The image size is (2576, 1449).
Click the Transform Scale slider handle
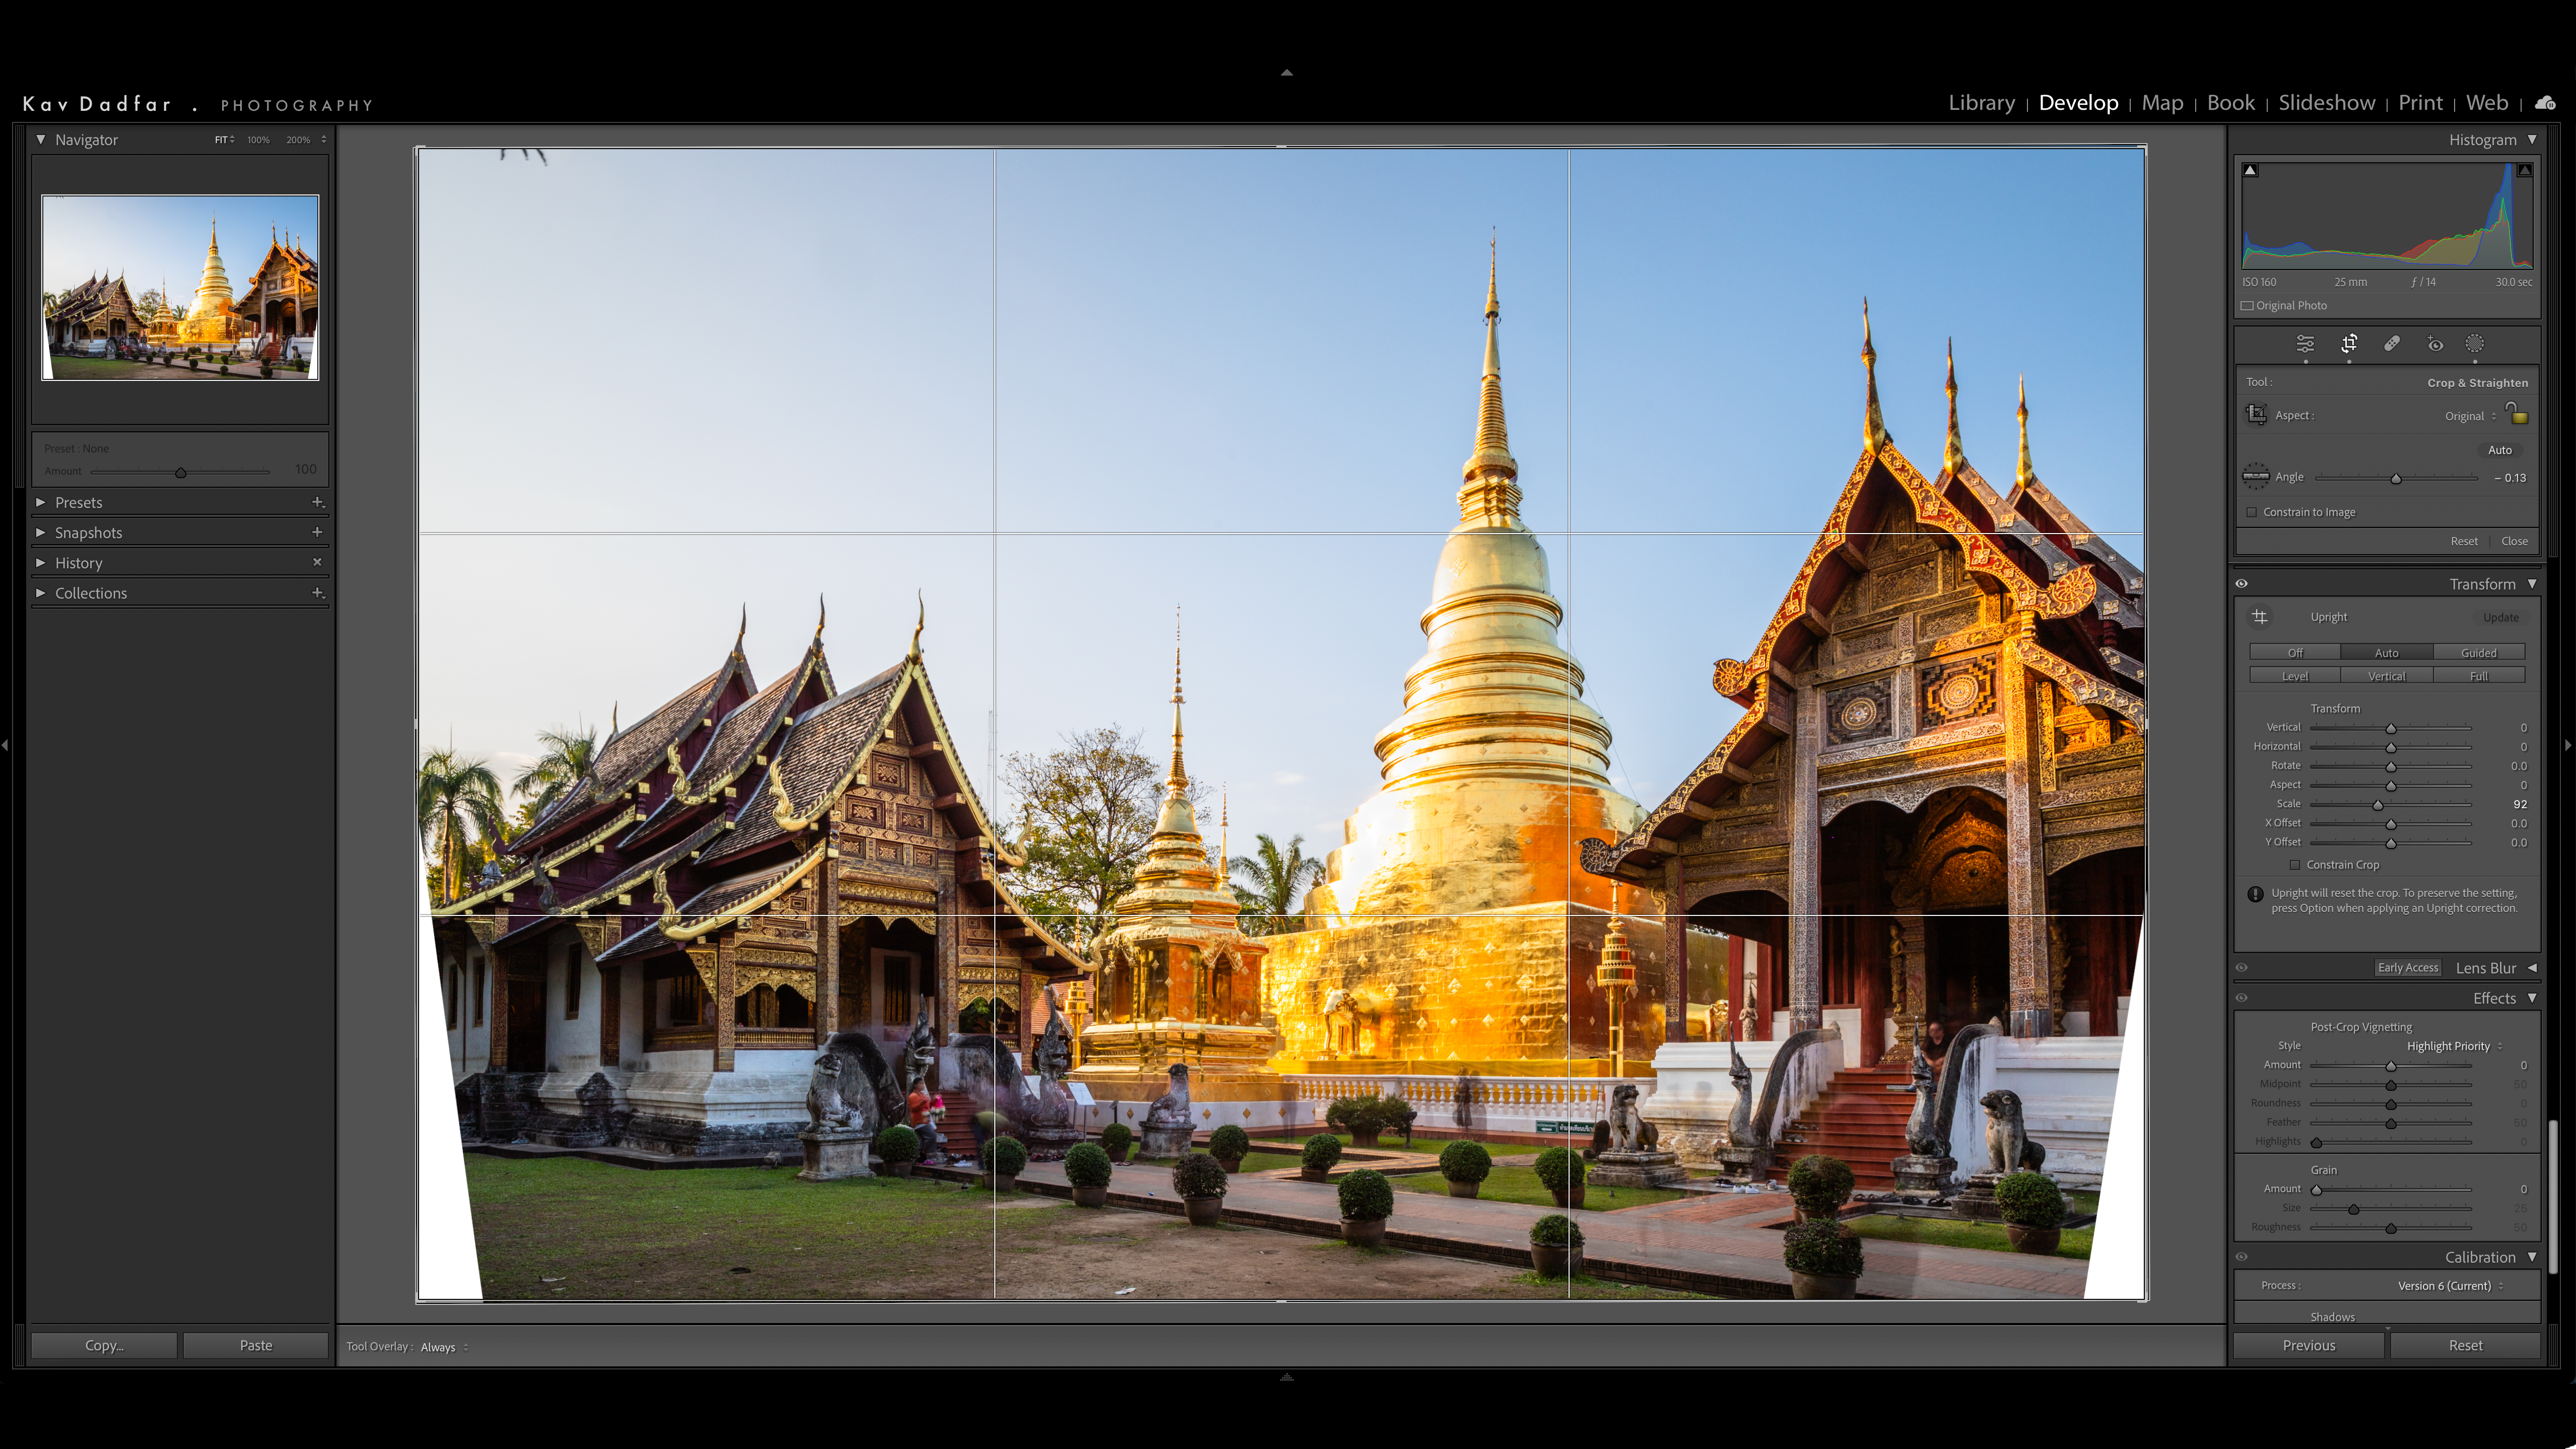(x=2378, y=805)
